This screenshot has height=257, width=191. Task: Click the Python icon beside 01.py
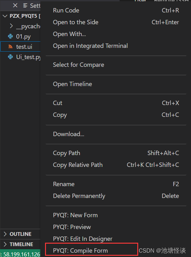(x=11, y=36)
